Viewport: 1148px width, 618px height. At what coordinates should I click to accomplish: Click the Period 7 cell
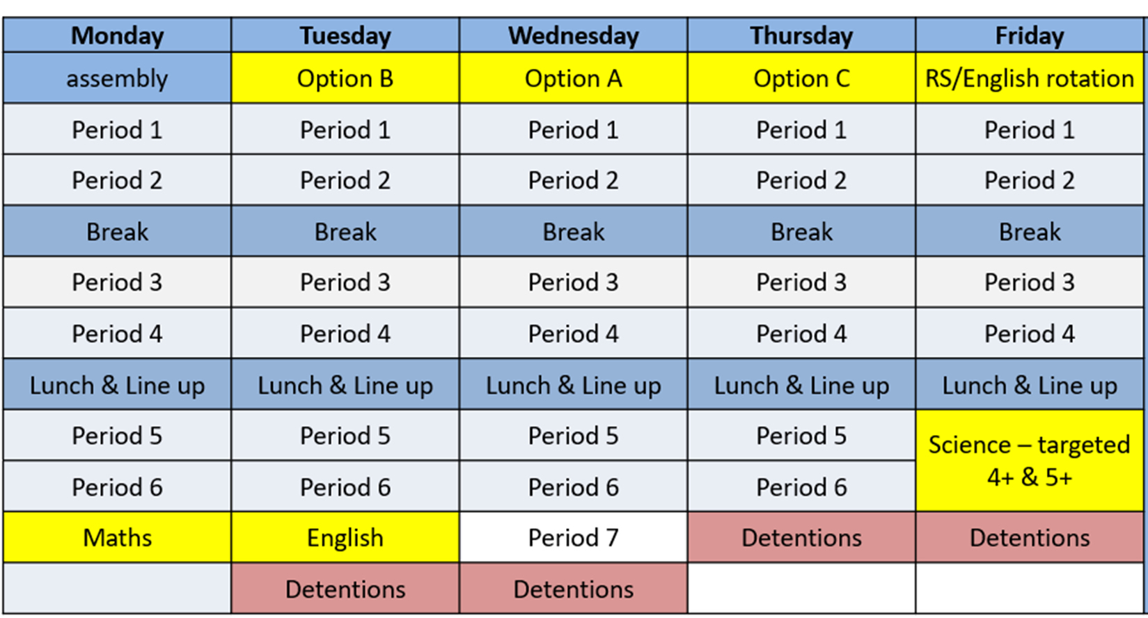pyautogui.click(x=573, y=537)
